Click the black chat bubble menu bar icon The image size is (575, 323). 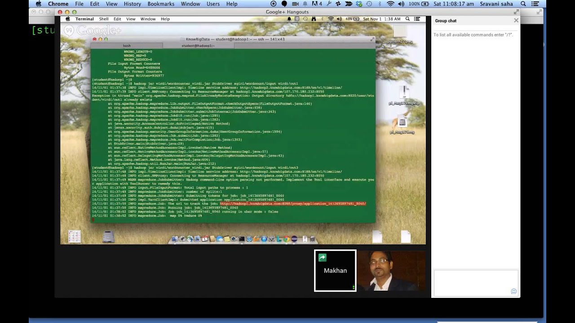(x=284, y=4)
